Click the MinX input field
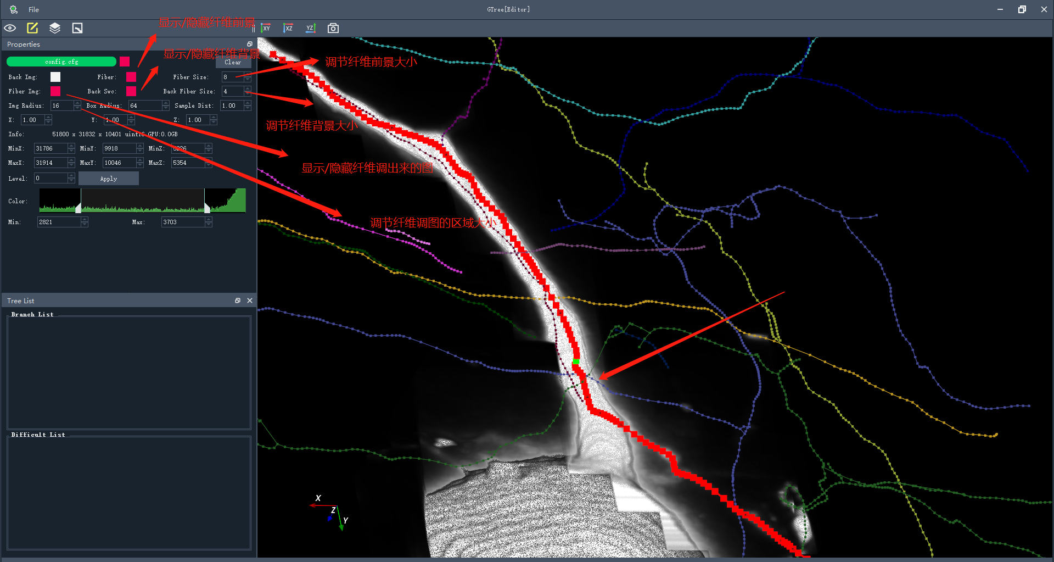Viewport: 1054px width, 562px height. pyautogui.click(x=51, y=148)
